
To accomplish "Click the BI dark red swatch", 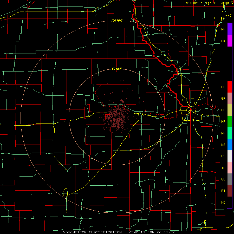I will 230,191.
